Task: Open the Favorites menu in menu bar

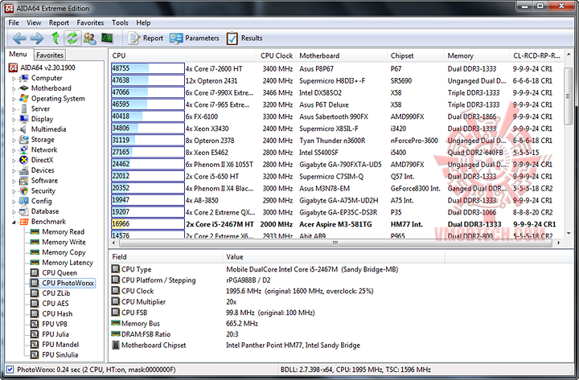Action: [x=90, y=22]
